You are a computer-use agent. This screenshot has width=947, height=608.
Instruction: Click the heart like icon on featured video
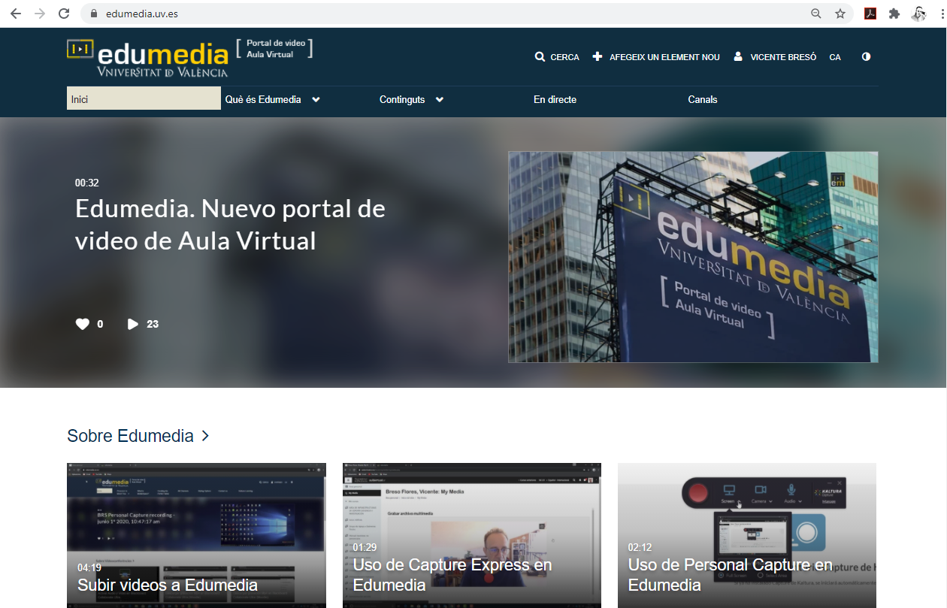[83, 324]
